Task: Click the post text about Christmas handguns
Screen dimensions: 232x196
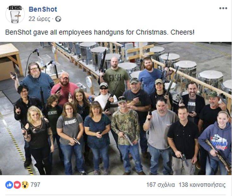Action: pyautogui.click(x=100, y=32)
